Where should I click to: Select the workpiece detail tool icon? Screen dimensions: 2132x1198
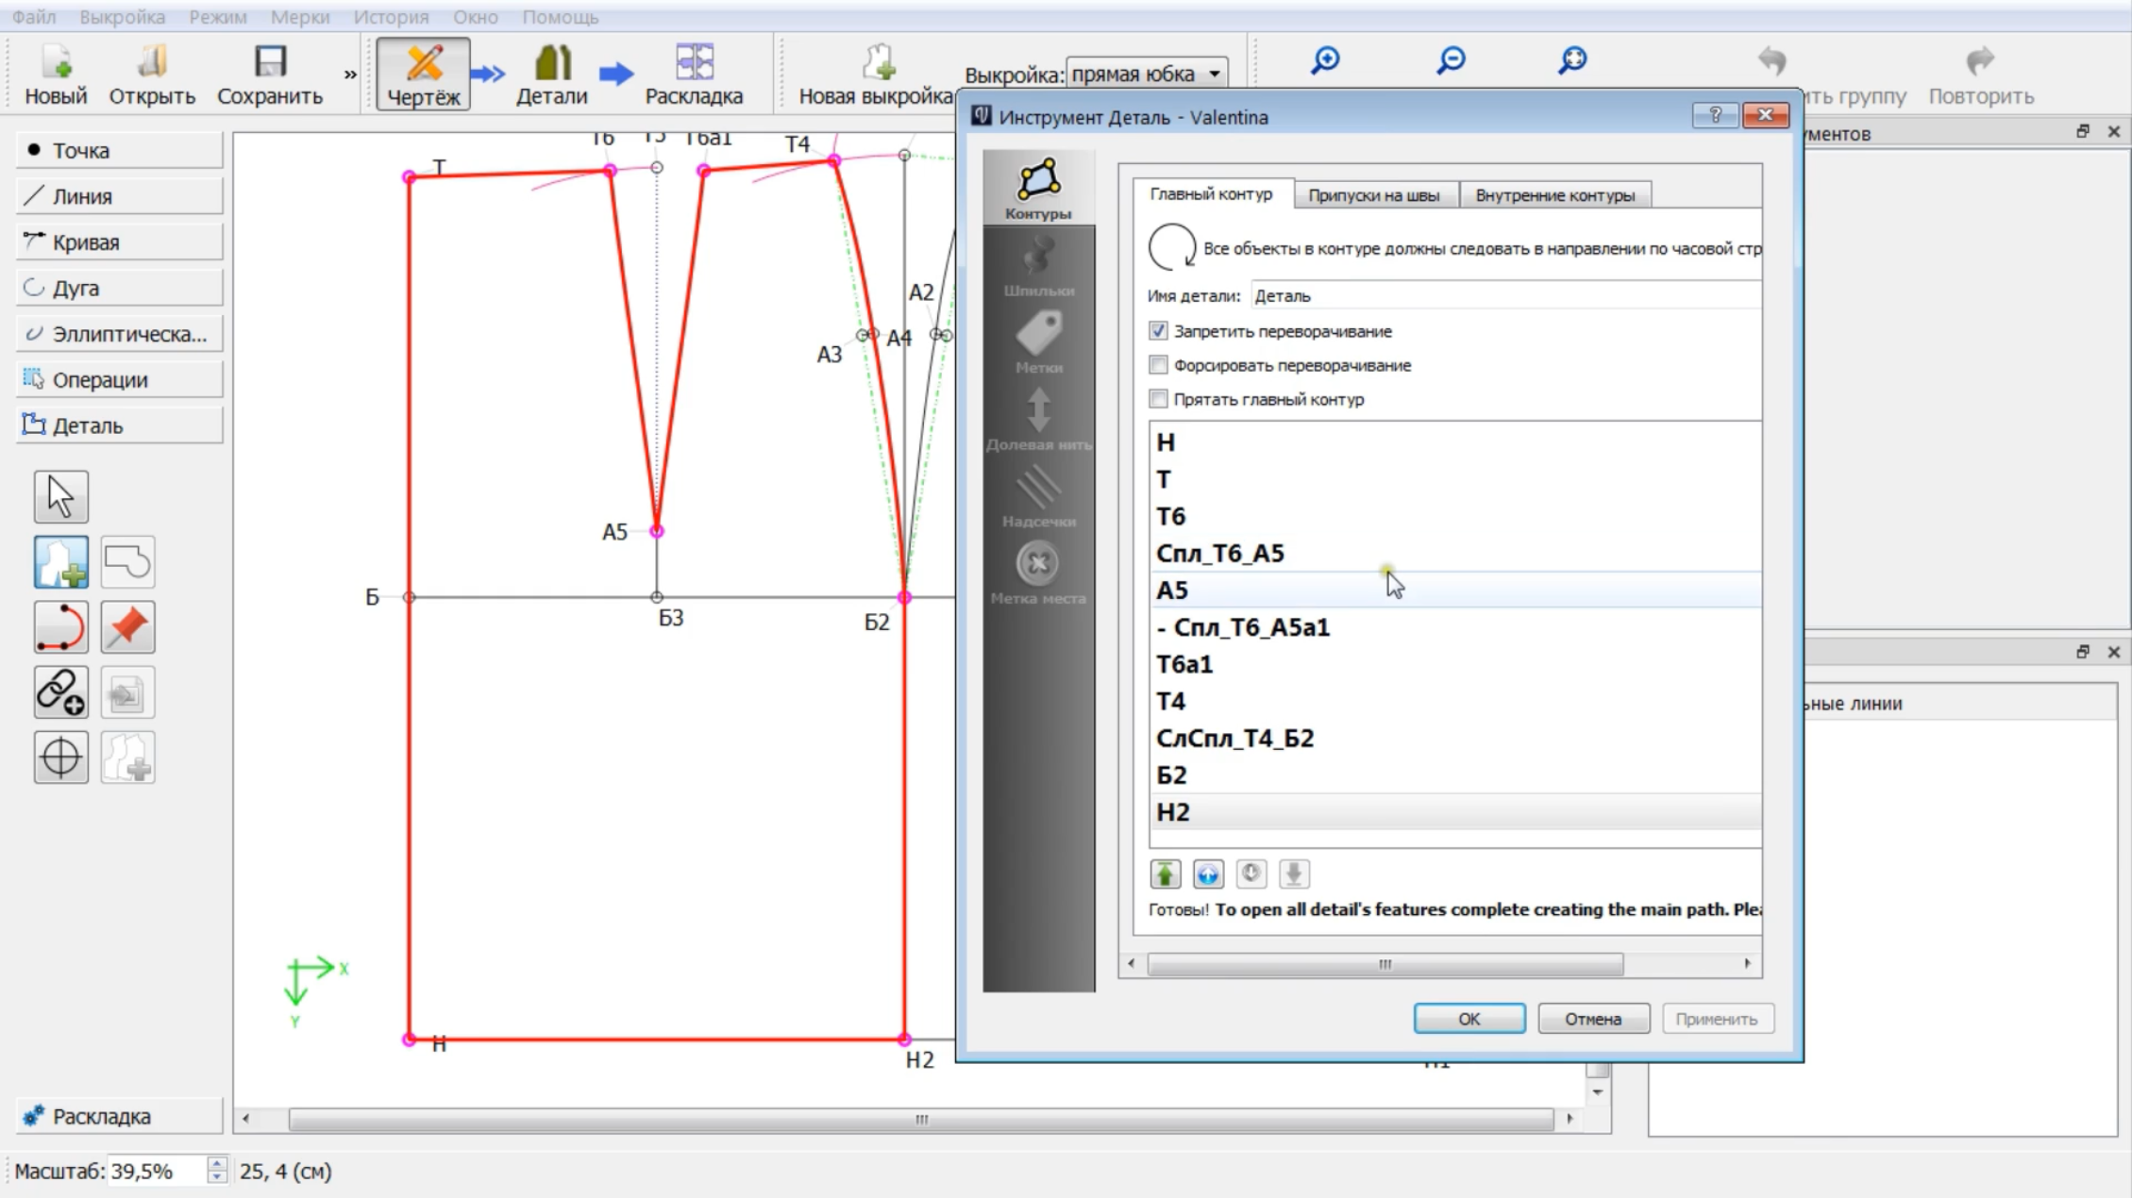(x=61, y=562)
